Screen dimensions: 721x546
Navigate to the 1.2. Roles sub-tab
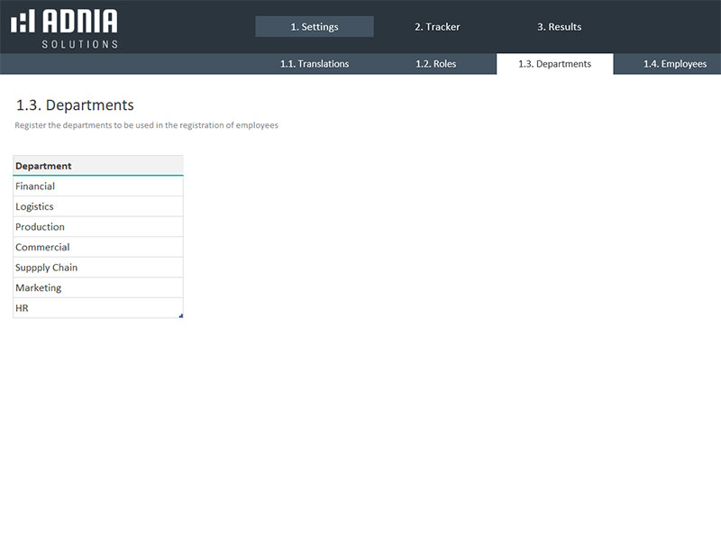[x=435, y=64]
